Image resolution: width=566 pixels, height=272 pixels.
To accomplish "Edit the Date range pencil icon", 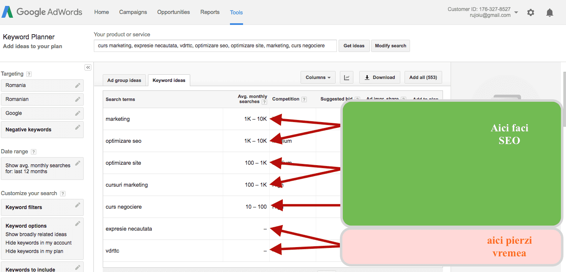I will click(x=78, y=163).
